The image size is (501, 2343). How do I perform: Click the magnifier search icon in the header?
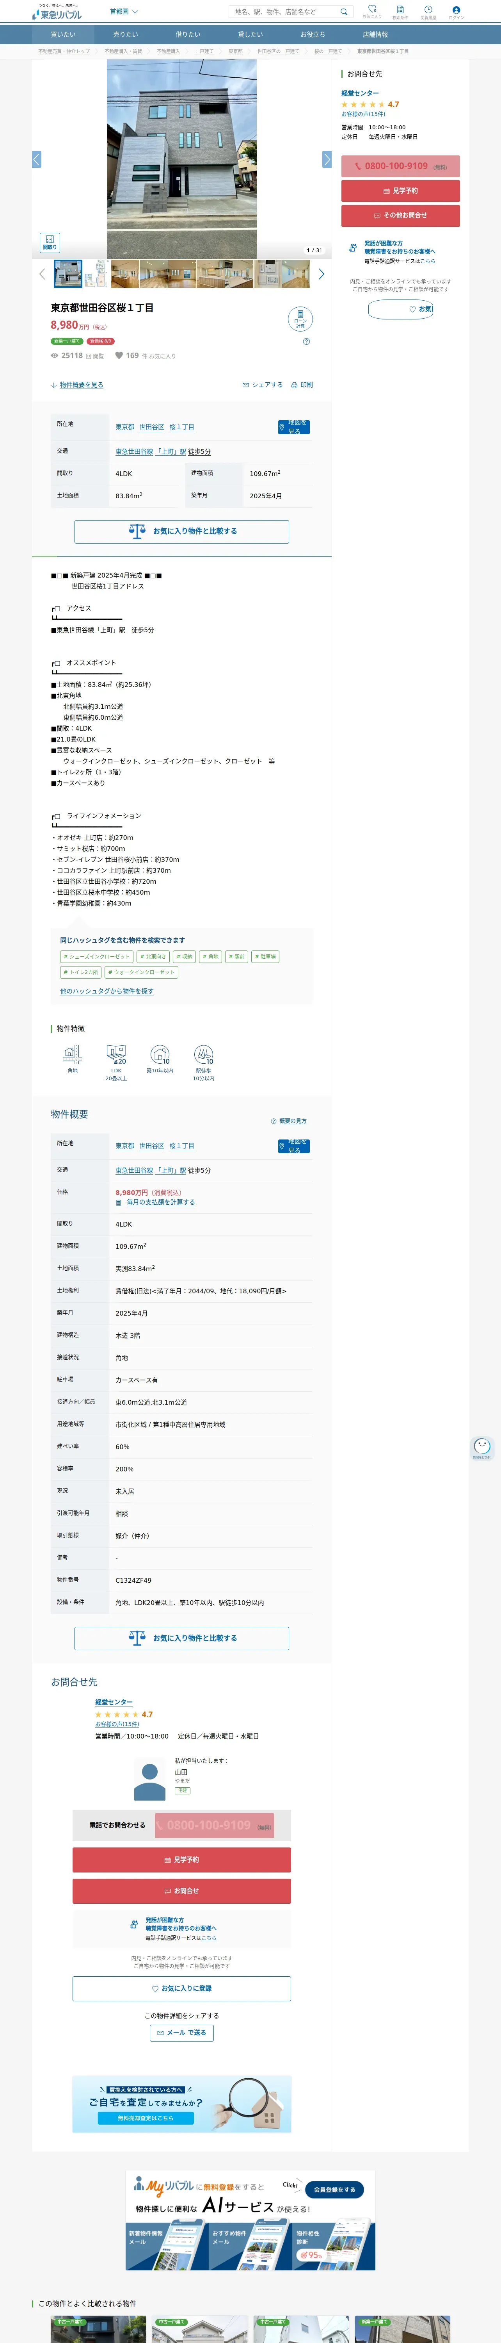344,12
